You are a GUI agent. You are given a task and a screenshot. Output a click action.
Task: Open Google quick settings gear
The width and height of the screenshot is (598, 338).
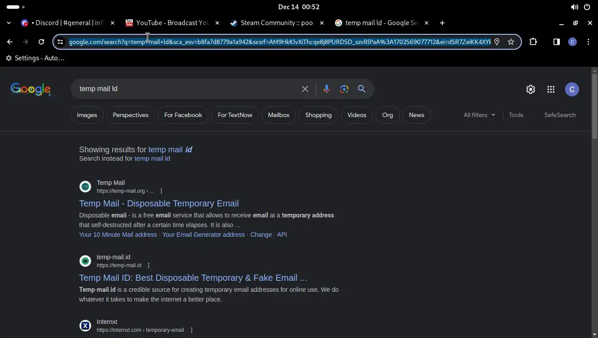tap(531, 89)
